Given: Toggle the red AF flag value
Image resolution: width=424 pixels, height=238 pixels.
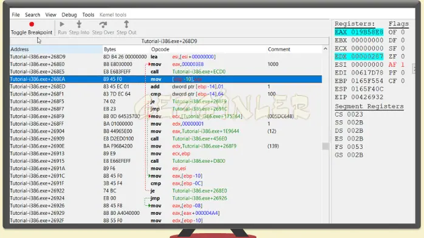Looking at the screenshot, I should click(x=397, y=64).
